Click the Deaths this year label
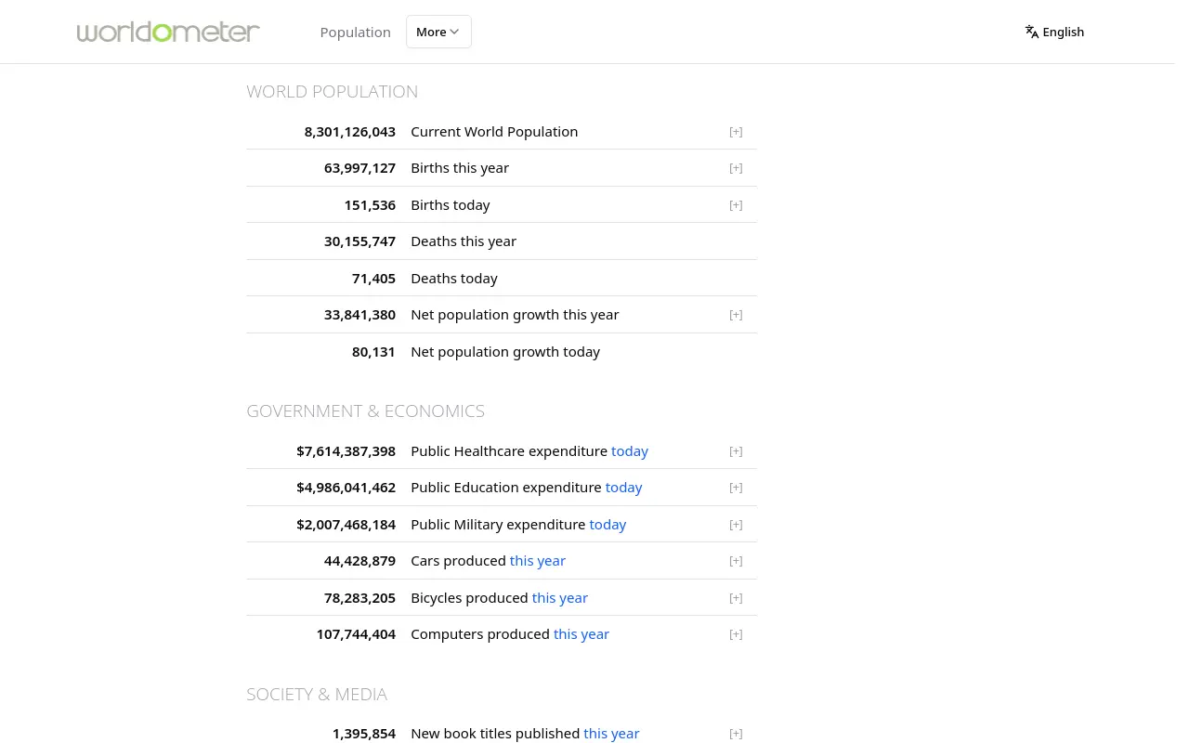Screen dimensions: 1189x743 point(464,241)
